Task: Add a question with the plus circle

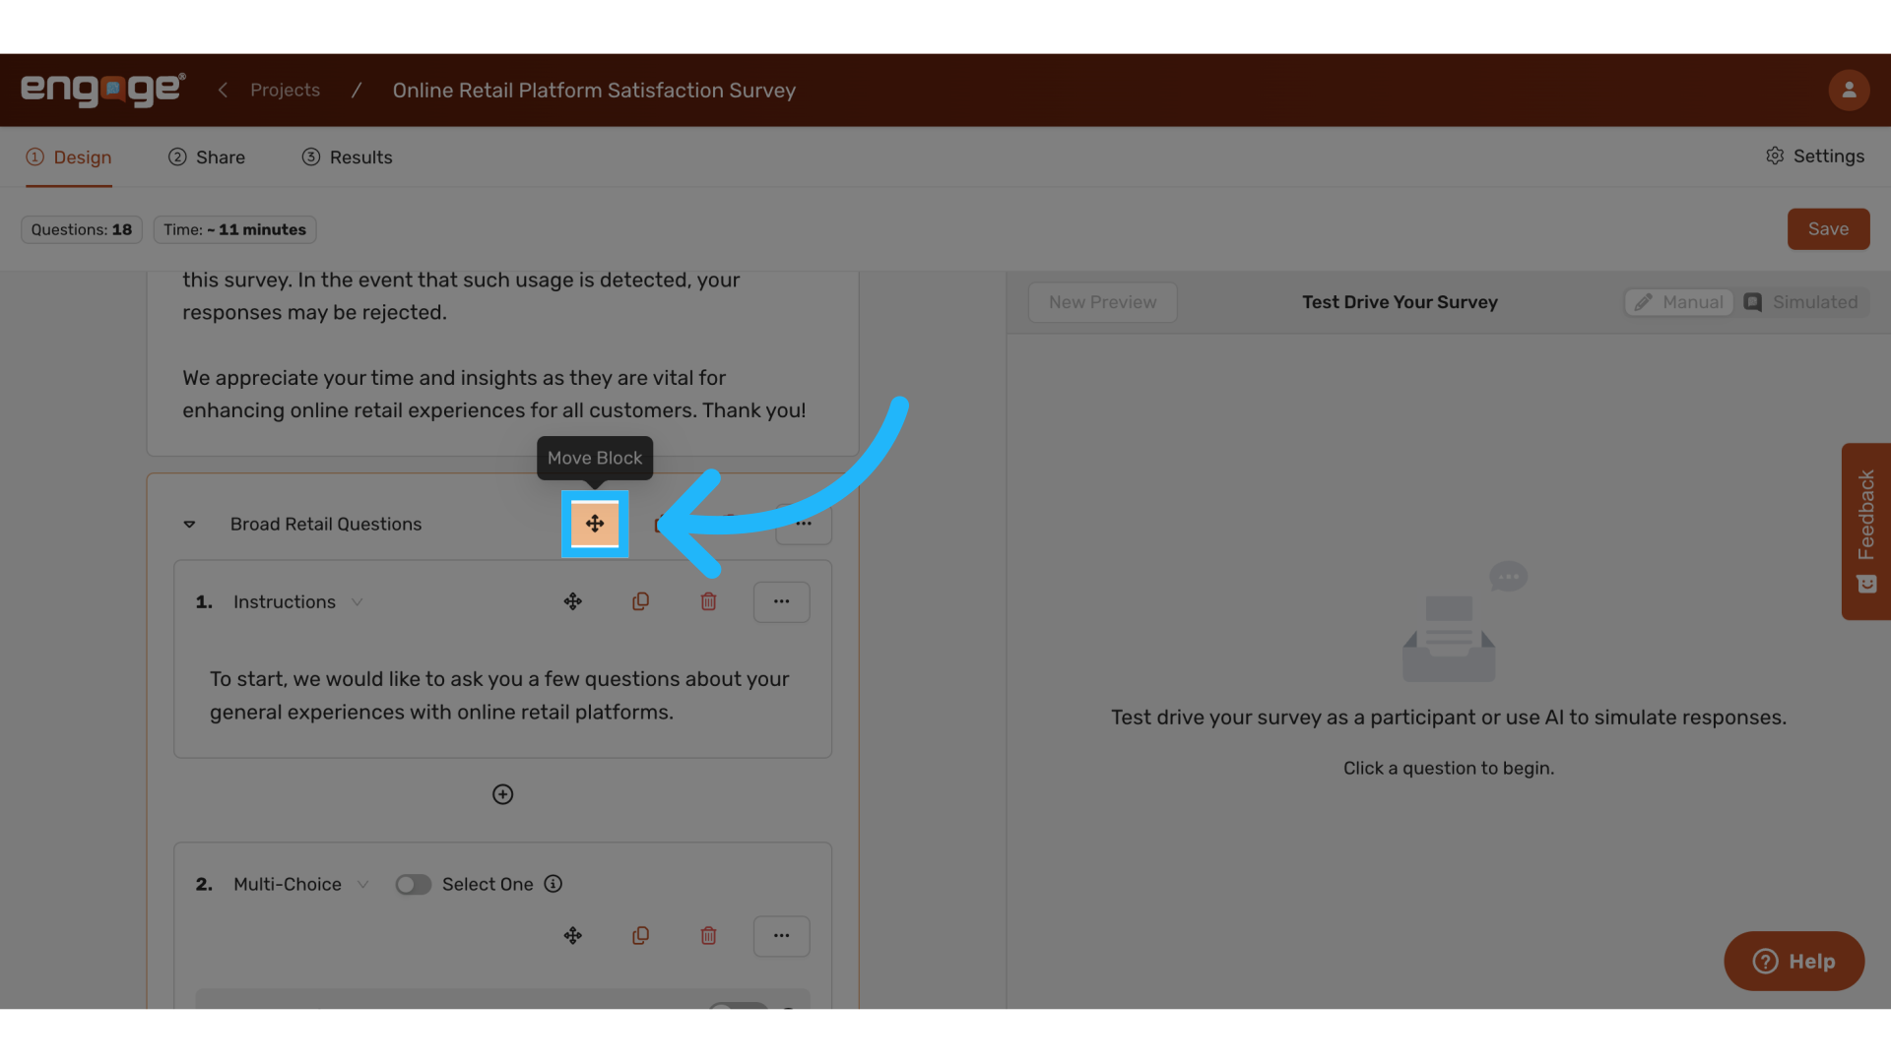Action: 502,794
